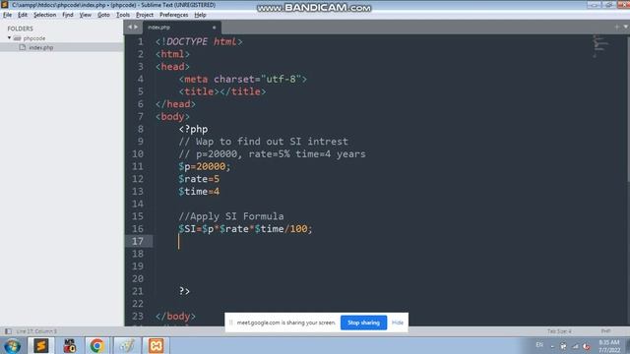Open the paint-style taskbar app icon
Viewport: 630px width, 354px height.
tap(127, 345)
